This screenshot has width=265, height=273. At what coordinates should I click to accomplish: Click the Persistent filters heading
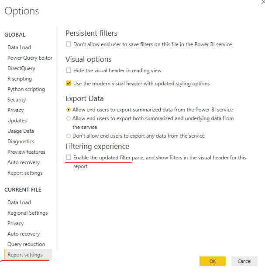(91, 33)
